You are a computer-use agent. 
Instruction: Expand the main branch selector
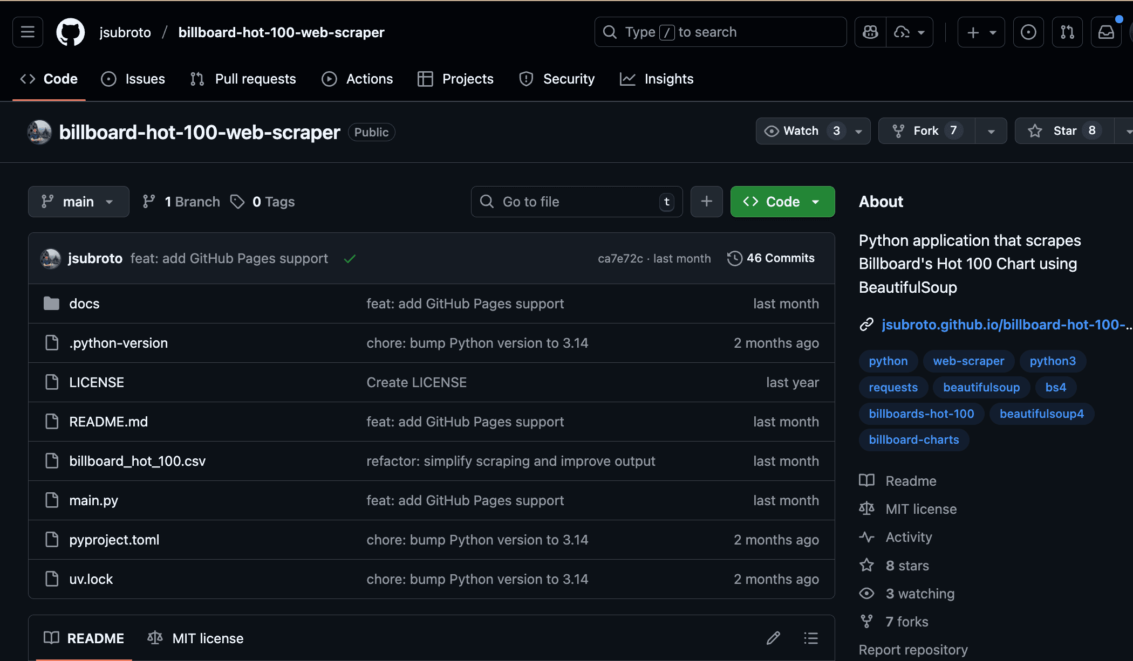78,202
